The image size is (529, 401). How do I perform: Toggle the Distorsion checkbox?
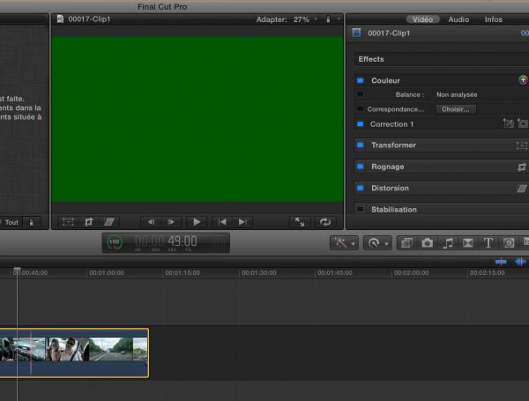click(x=361, y=188)
